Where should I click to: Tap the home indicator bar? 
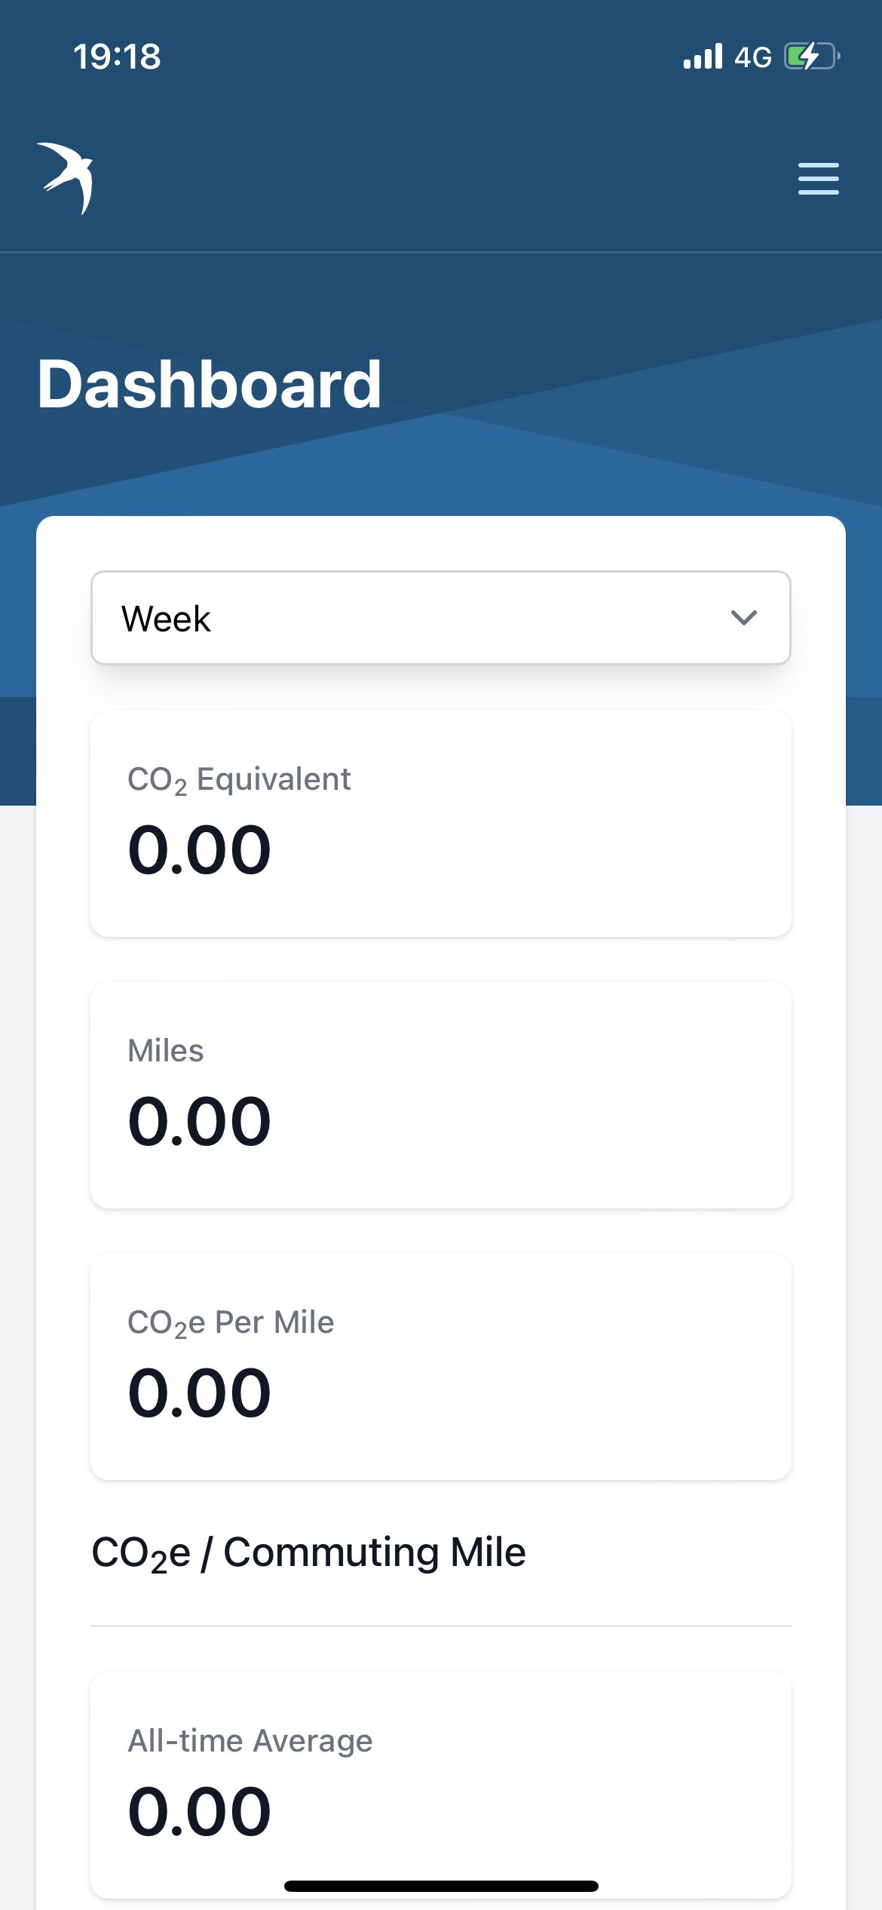(441, 1887)
